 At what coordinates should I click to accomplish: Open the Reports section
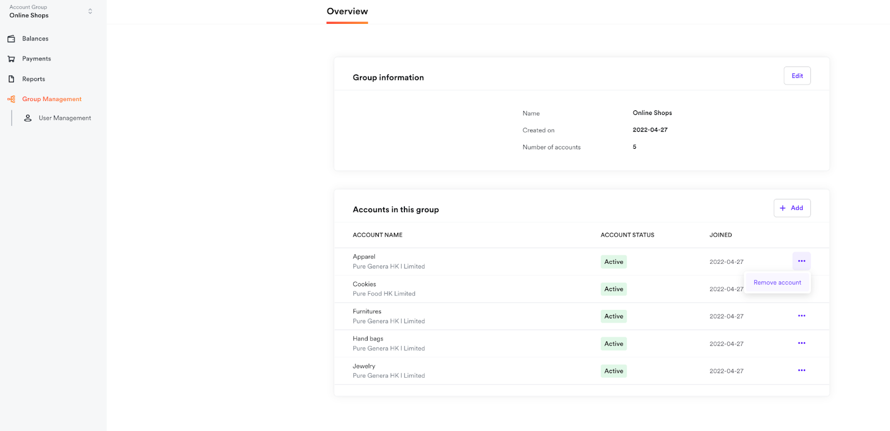click(x=33, y=79)
